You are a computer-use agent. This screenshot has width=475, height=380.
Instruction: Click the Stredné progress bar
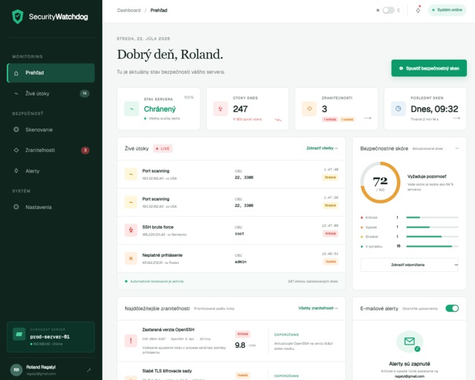point(432,237)
